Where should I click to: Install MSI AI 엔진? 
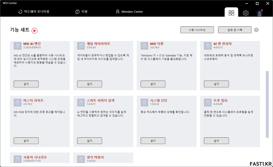pyautogui.click(x=26, y=84)
